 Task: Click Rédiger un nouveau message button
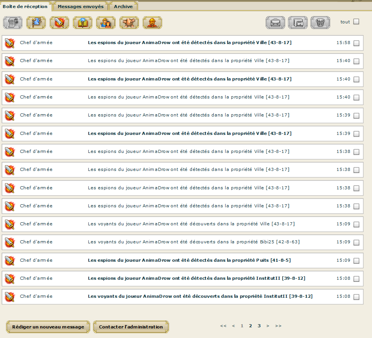click(x=48, y=327)
